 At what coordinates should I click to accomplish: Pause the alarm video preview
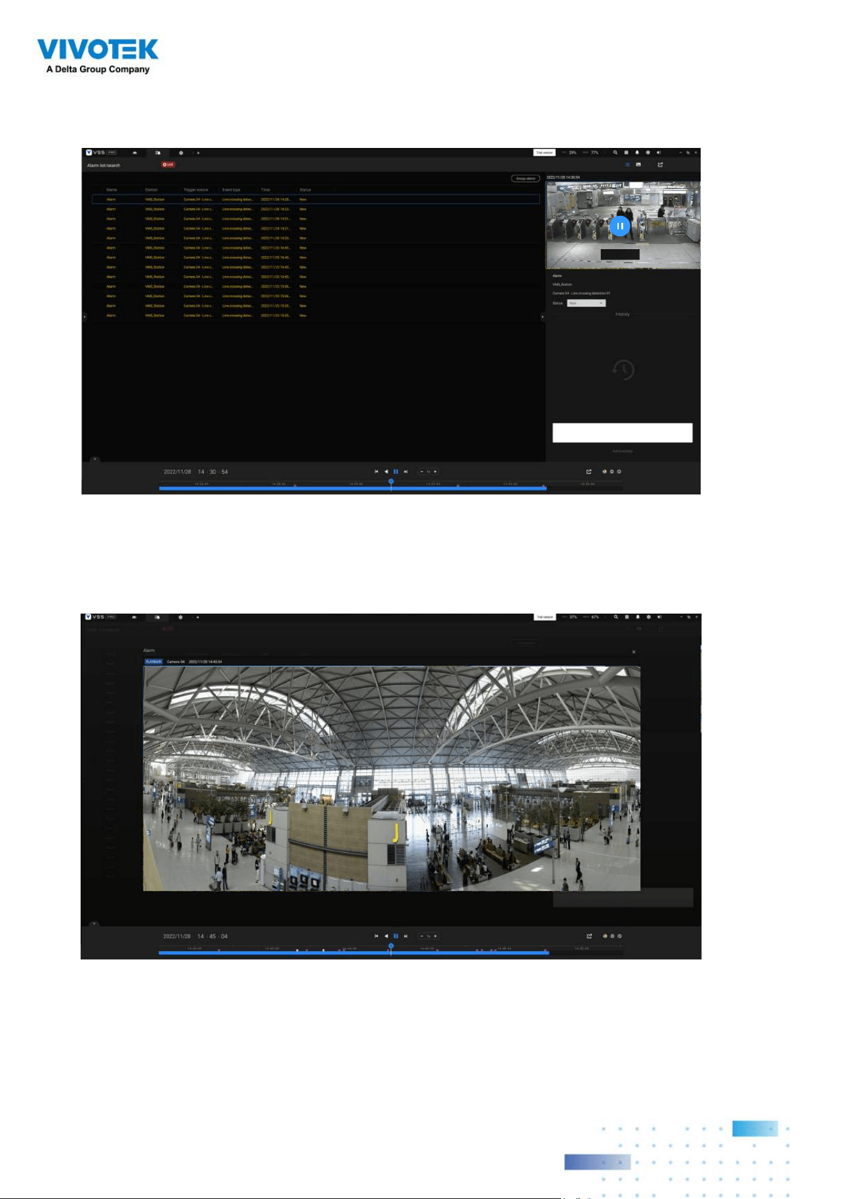click(x=619, y=226)
